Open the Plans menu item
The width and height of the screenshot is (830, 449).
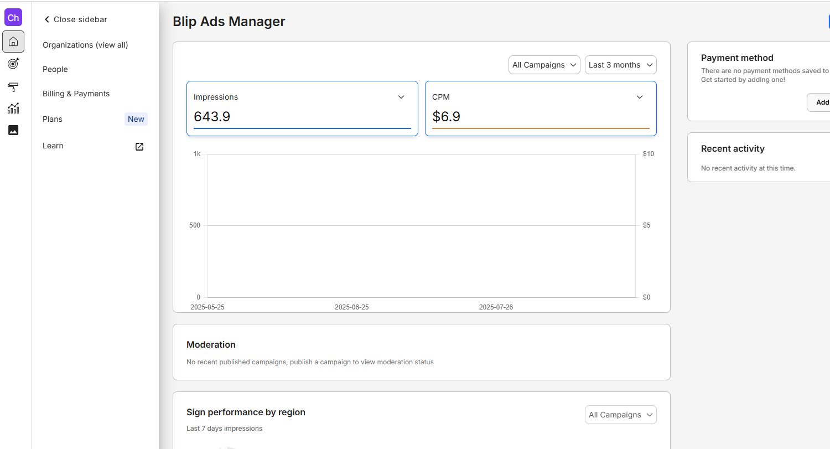(53, 119)
